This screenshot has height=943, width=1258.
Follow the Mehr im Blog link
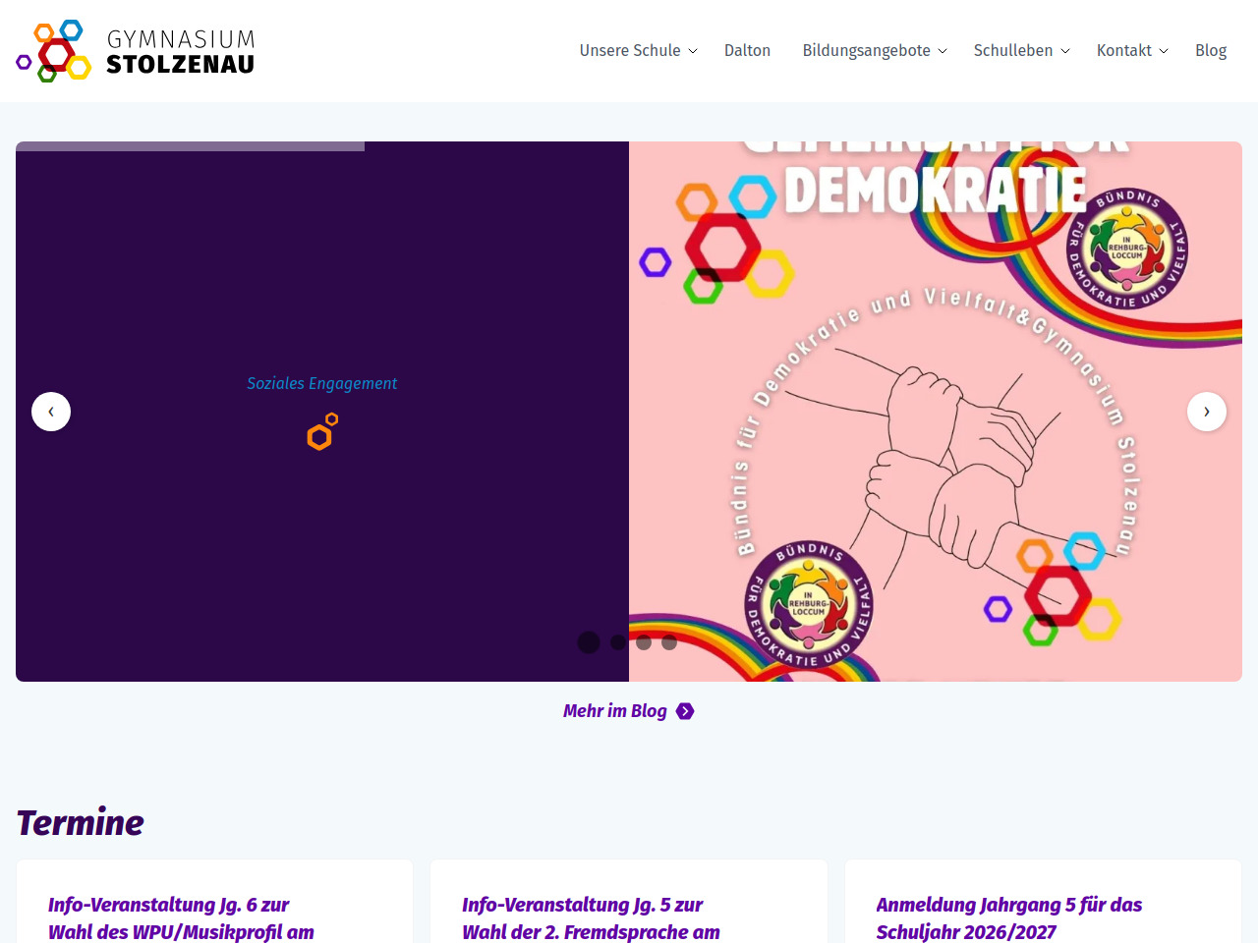[x=614, y=711]
